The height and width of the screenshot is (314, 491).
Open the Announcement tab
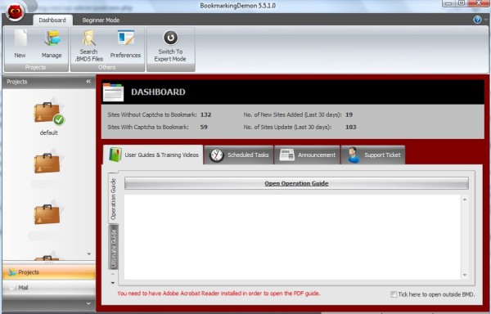(307, 155)
